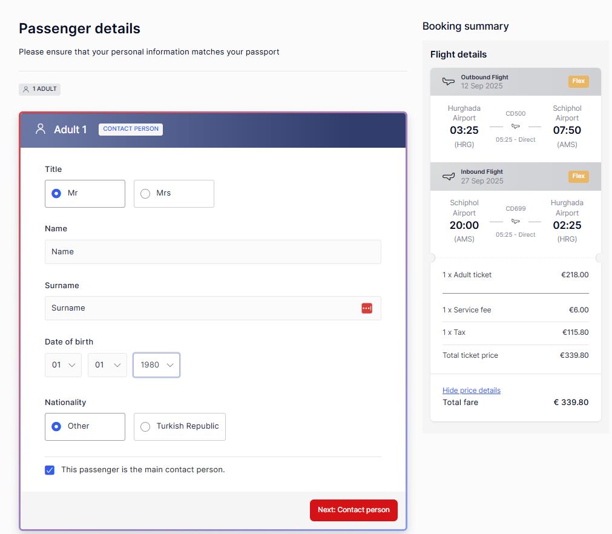Click the passport information notice text
This screenshot has height=534, width=612.
point(149,52)
